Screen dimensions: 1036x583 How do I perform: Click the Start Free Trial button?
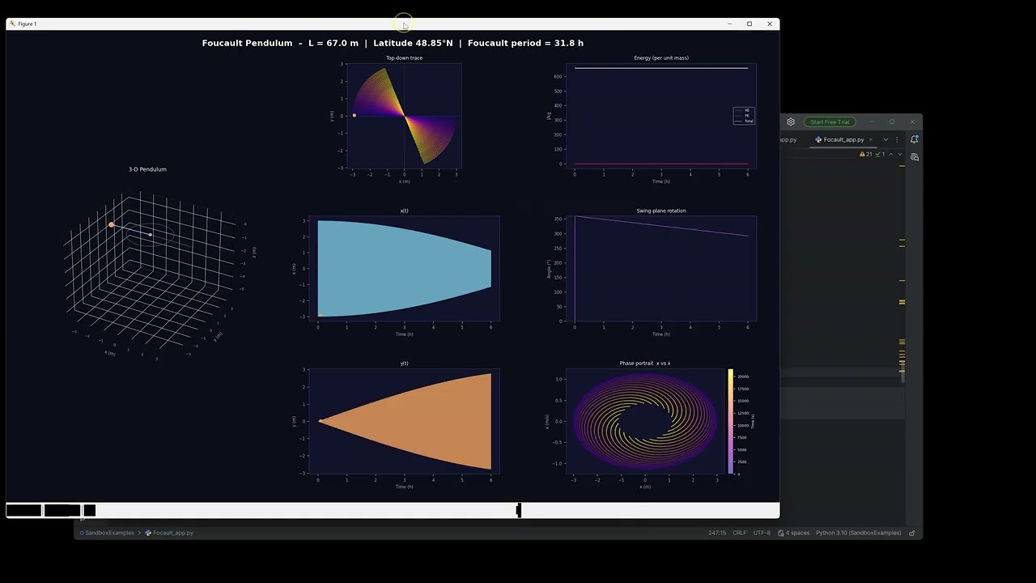(830, 122)
